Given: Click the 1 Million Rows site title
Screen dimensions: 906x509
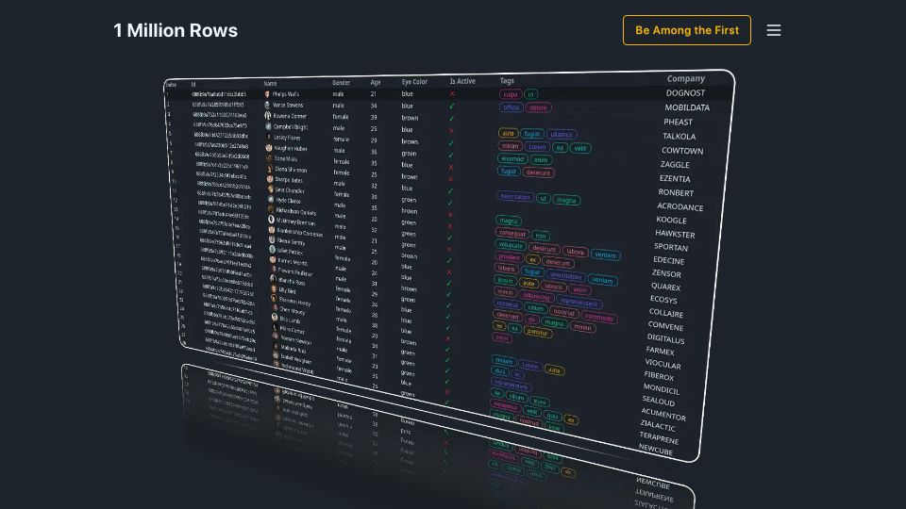Looking at the screenshot, I should (x=176, y=30).
